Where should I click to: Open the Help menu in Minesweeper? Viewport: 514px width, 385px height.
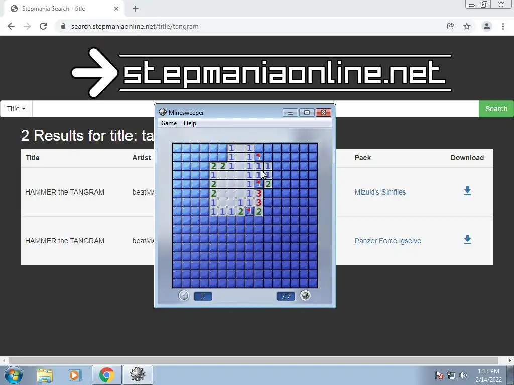tap(190, 123)
